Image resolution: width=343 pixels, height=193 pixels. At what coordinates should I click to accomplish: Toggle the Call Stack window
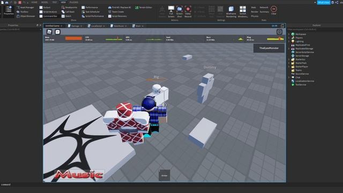coord(68,12)
